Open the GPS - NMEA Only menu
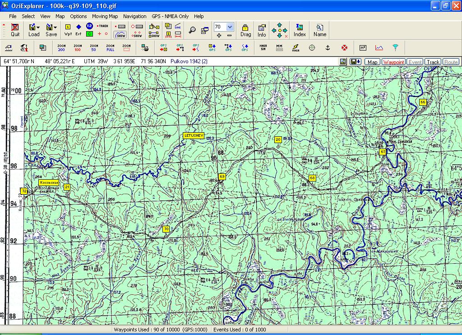Viewport: 462px width, 335px height. pyautogui.click(x=170, y=16)
